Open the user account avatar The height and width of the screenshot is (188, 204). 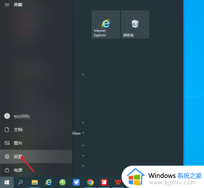click(7, 116)
